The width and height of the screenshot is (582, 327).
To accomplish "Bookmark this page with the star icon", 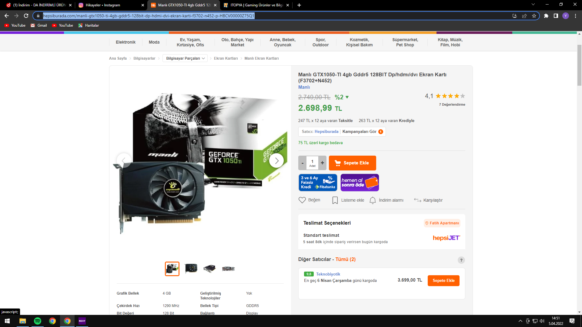I will (x=534, y=16).
